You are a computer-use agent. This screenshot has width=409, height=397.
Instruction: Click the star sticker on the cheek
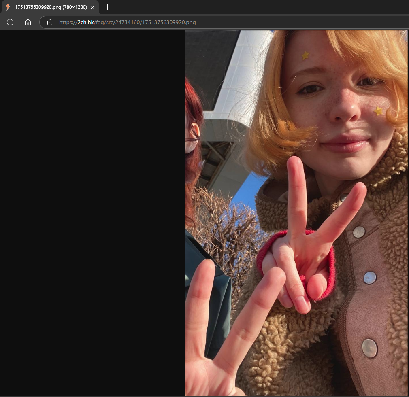point(378,110)
